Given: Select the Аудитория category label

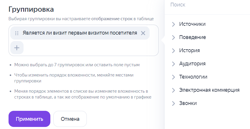Looking at the screenshot, I should (192, 64).
